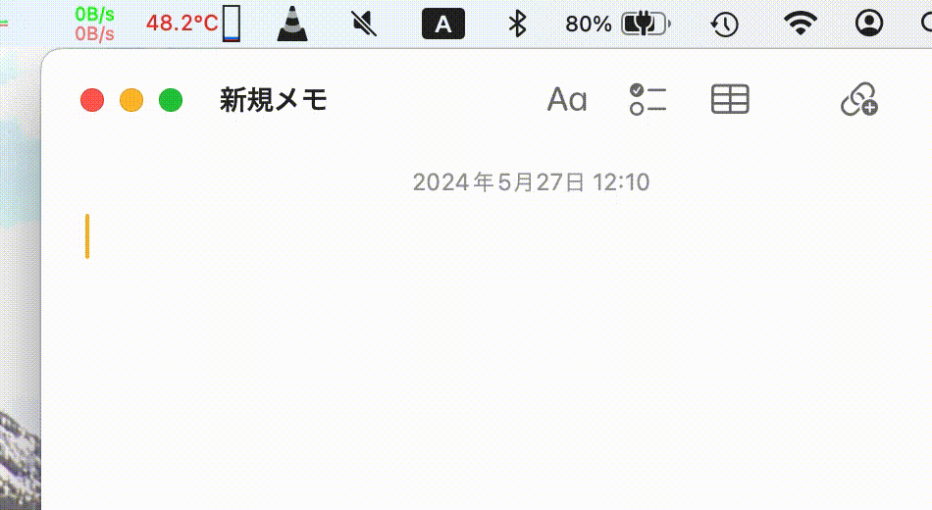Click the user account icon
Viewport: 932px width, 510px height.
(869, 24)
